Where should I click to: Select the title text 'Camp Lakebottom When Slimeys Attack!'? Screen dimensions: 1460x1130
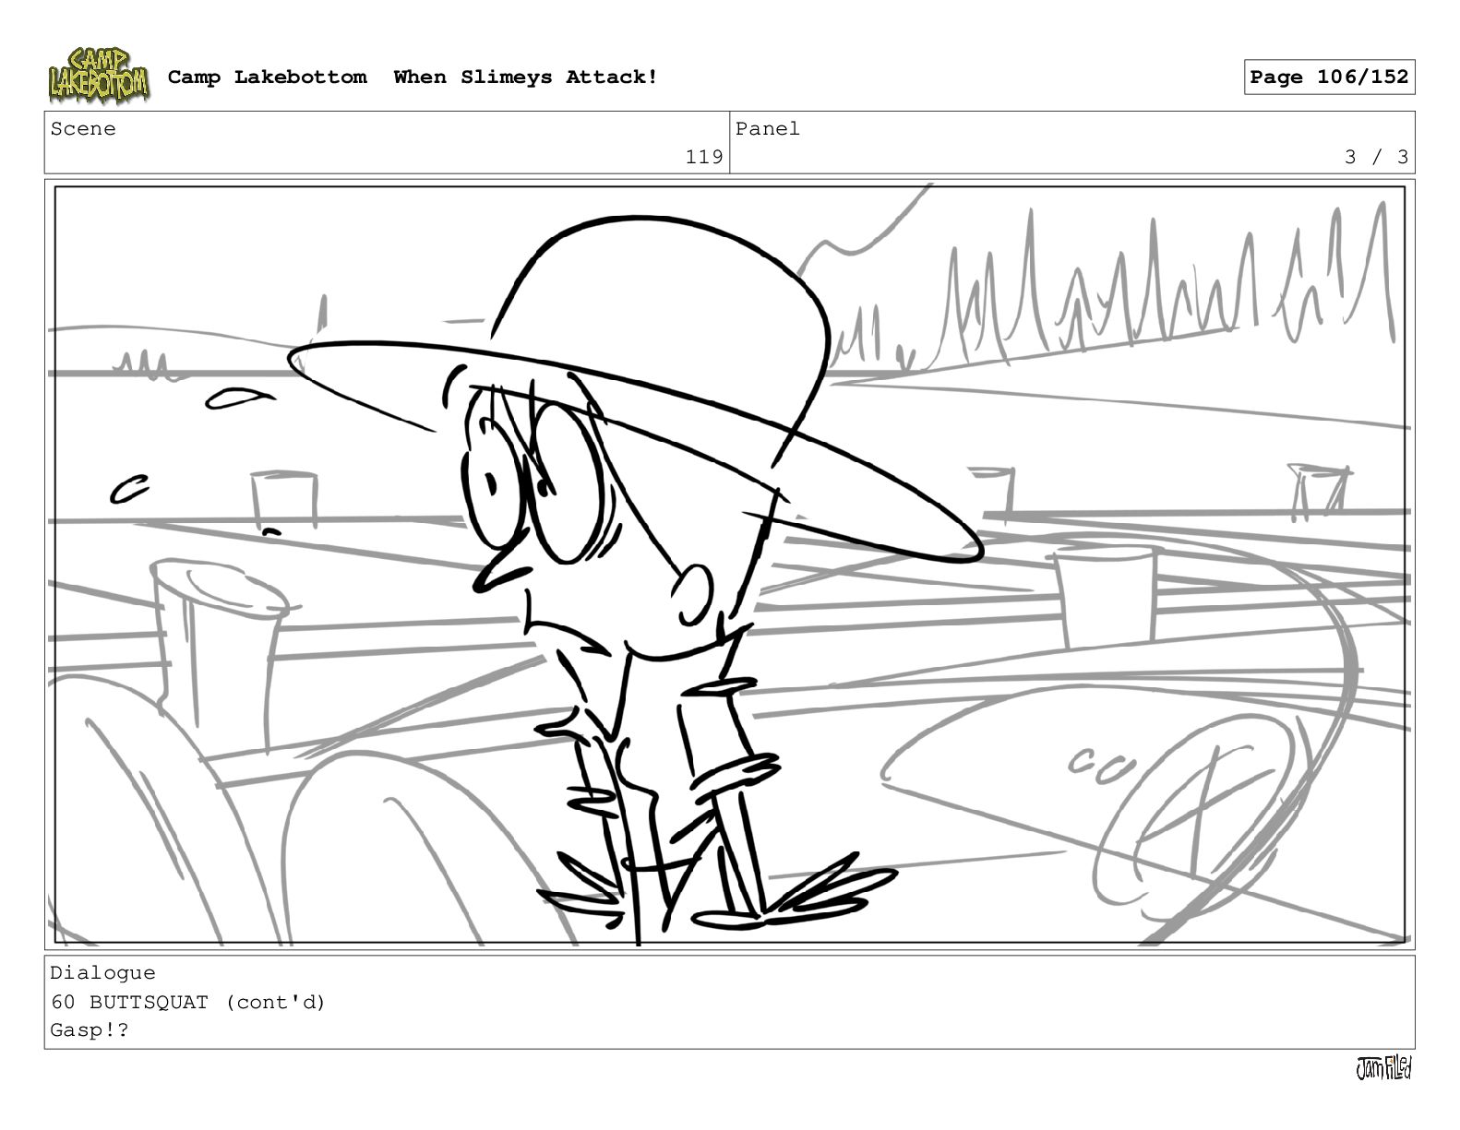pyautogui.click(x=413, y=77)
